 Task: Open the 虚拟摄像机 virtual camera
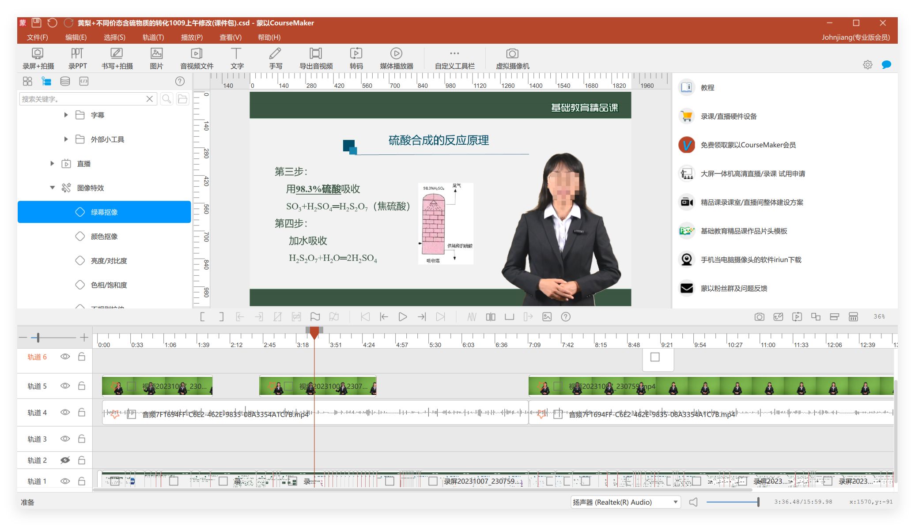(512, 59)
